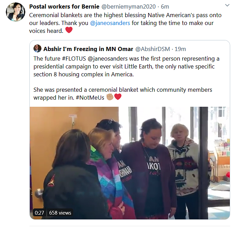Open the tweet options chevron menu
The width and height of the screenshot is (236, 230).
tap(227, 5)
